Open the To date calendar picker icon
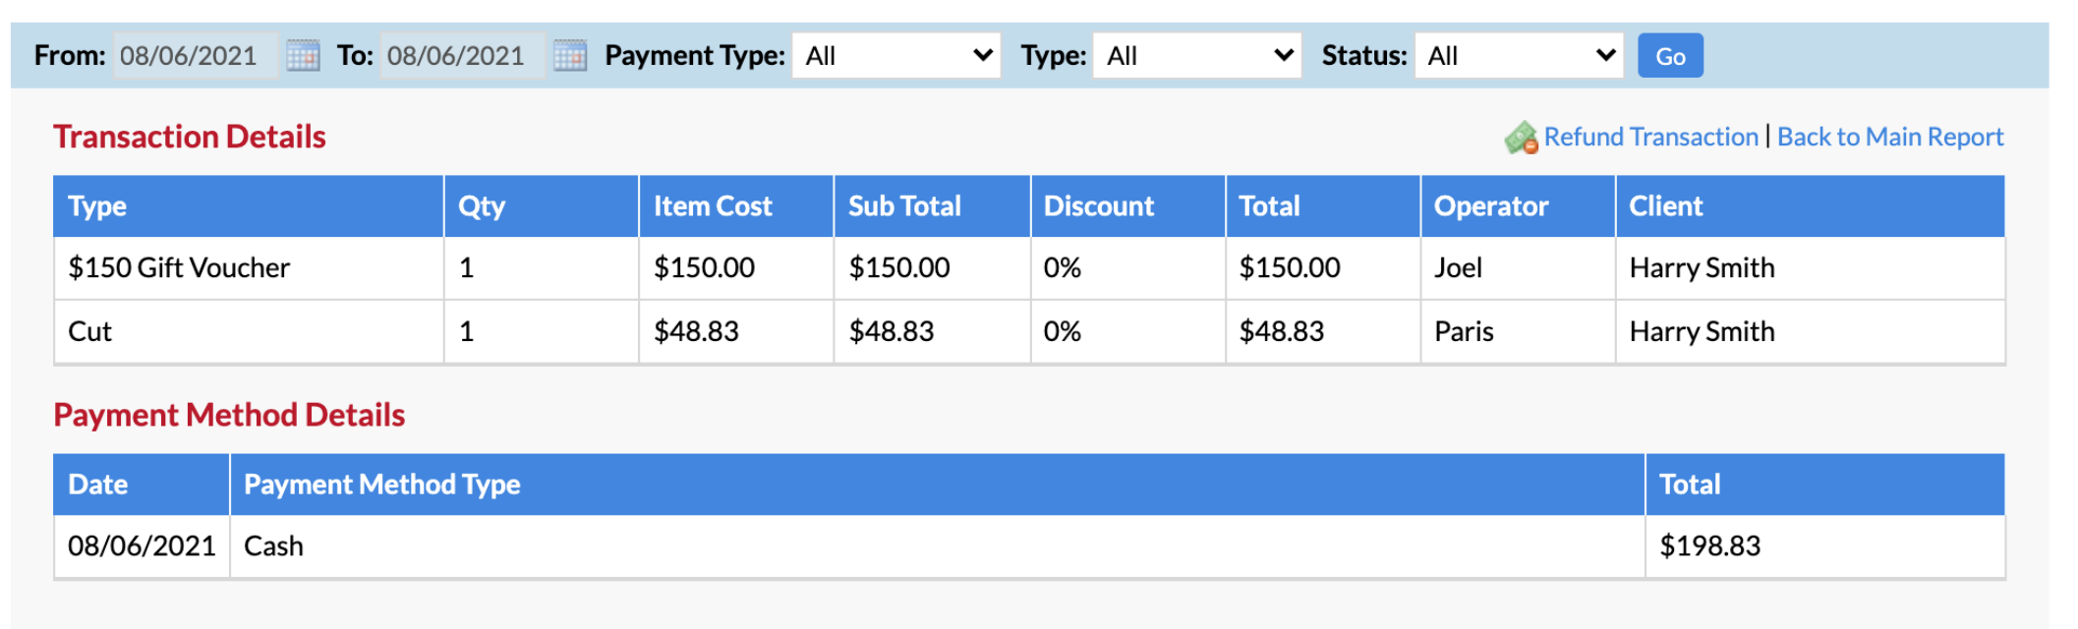Screen dimensions: 2078x629 coord(570,55)
